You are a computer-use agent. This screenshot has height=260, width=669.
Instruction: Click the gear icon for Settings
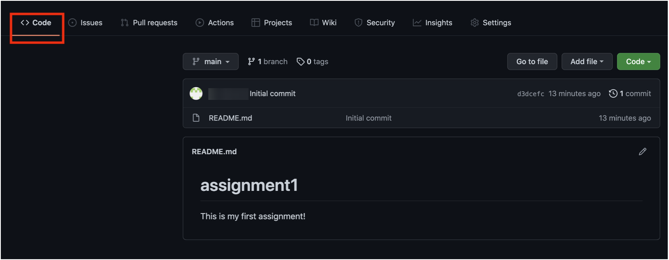(x=474, y=23)
